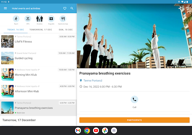
Task: Click the Book now status label
Action: (x=21, y=113)
